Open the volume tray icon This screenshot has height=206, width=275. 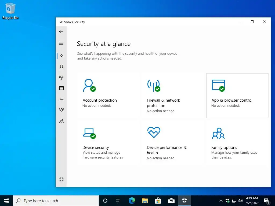pos(240,201)
